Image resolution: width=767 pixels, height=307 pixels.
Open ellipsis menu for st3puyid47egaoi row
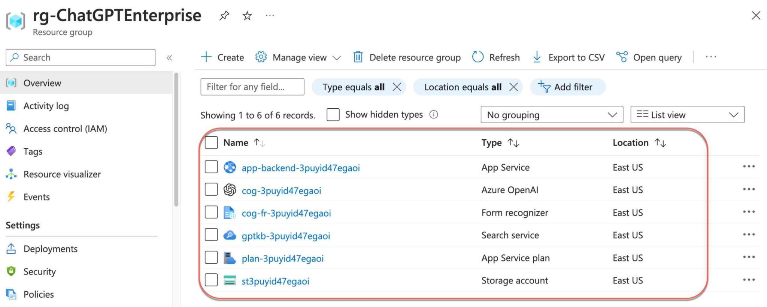(749, 280)
